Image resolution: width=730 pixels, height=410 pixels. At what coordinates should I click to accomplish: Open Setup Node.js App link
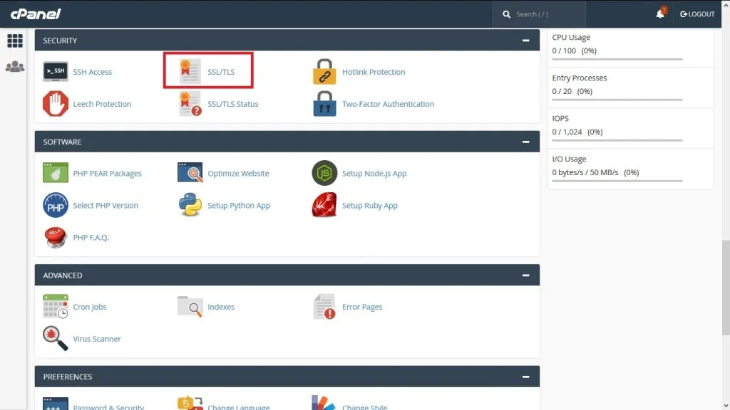[x=374, y=173]
